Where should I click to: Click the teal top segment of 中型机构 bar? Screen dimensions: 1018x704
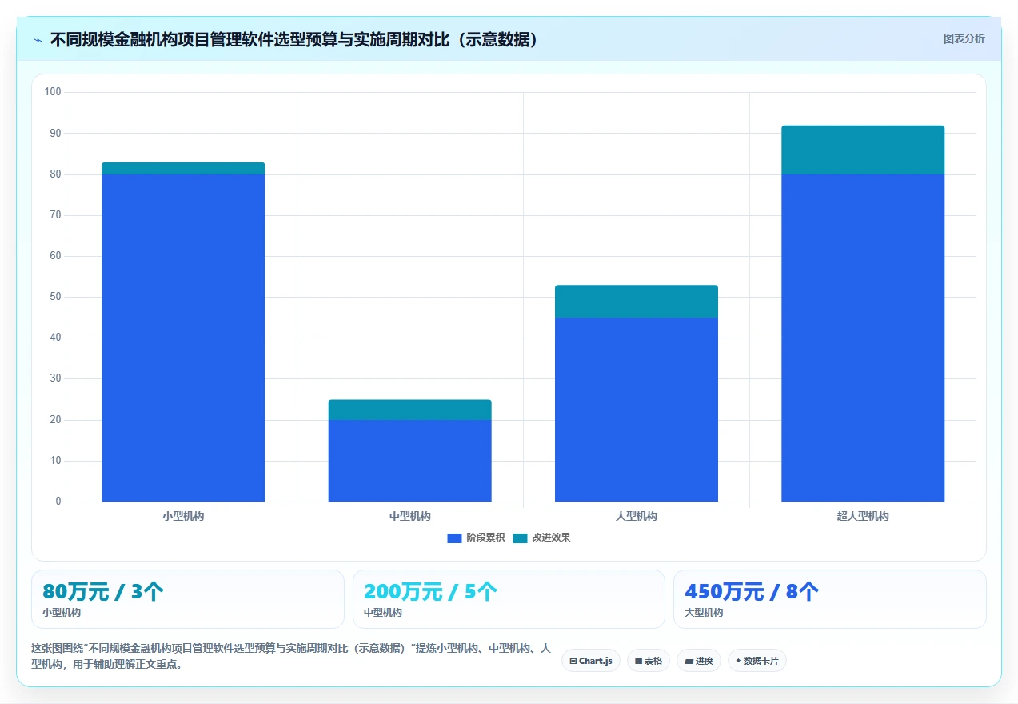click(x=410, y=410)
